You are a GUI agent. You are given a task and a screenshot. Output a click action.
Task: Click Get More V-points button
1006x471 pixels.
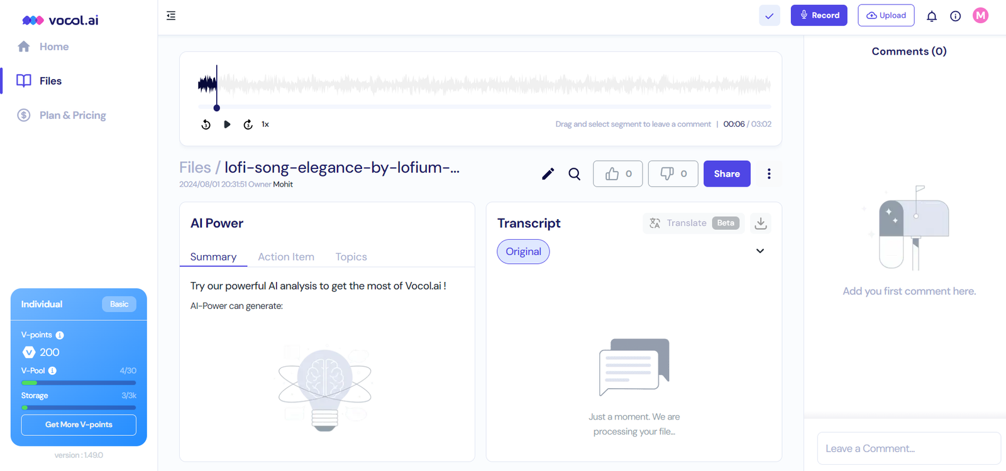click(x=79, y=425)
